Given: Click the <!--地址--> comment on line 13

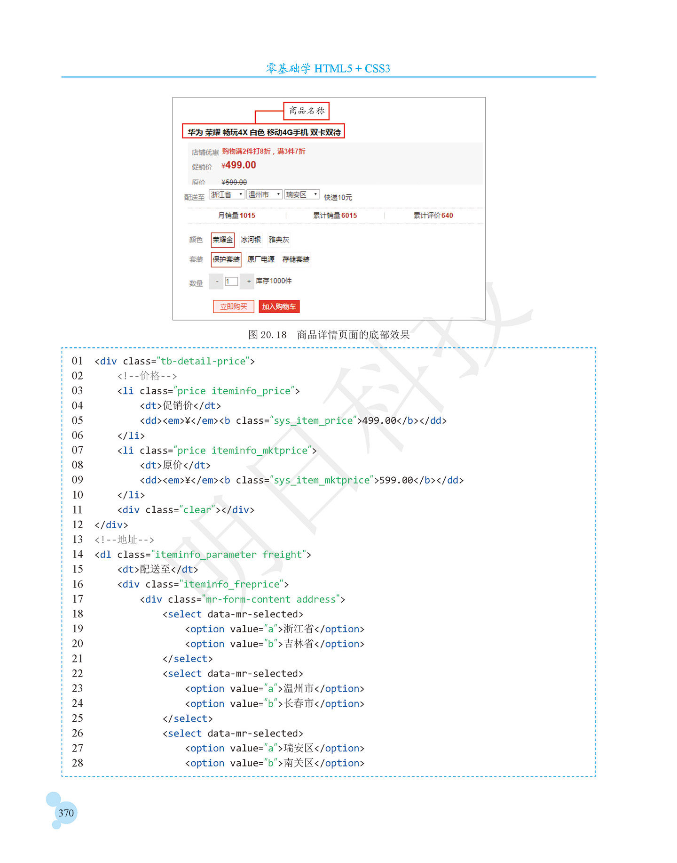Looking at the screenshot, I should click(124, 540).
